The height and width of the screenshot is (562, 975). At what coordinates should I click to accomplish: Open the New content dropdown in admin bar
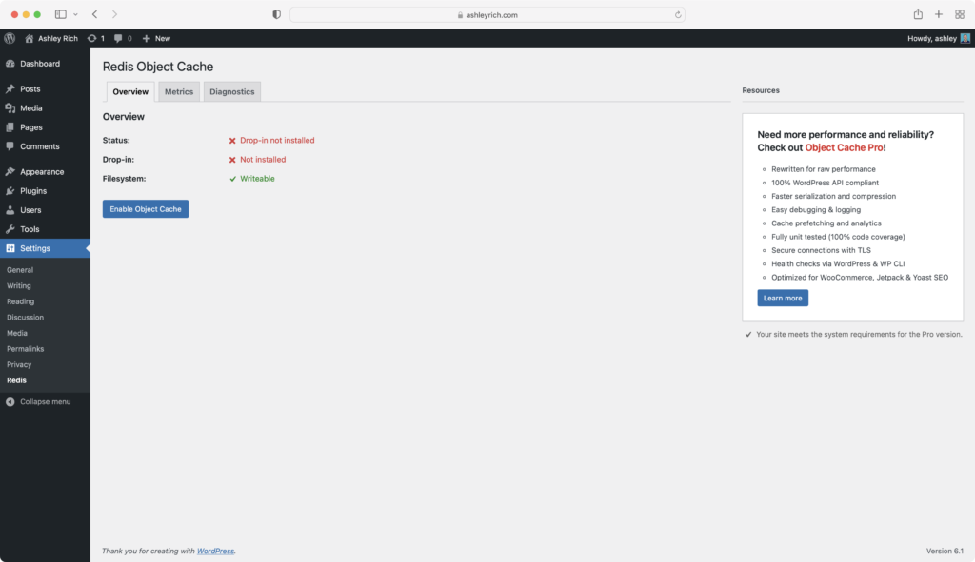pos(154,38)
